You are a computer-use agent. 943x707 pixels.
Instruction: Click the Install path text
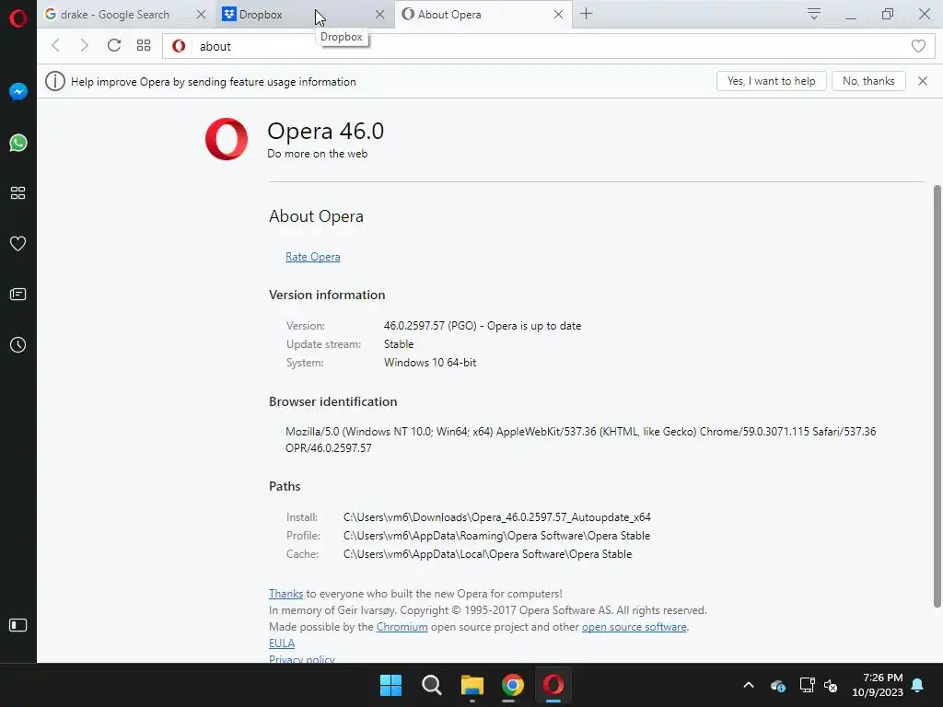pyautogui.click(x=496, y=517)
